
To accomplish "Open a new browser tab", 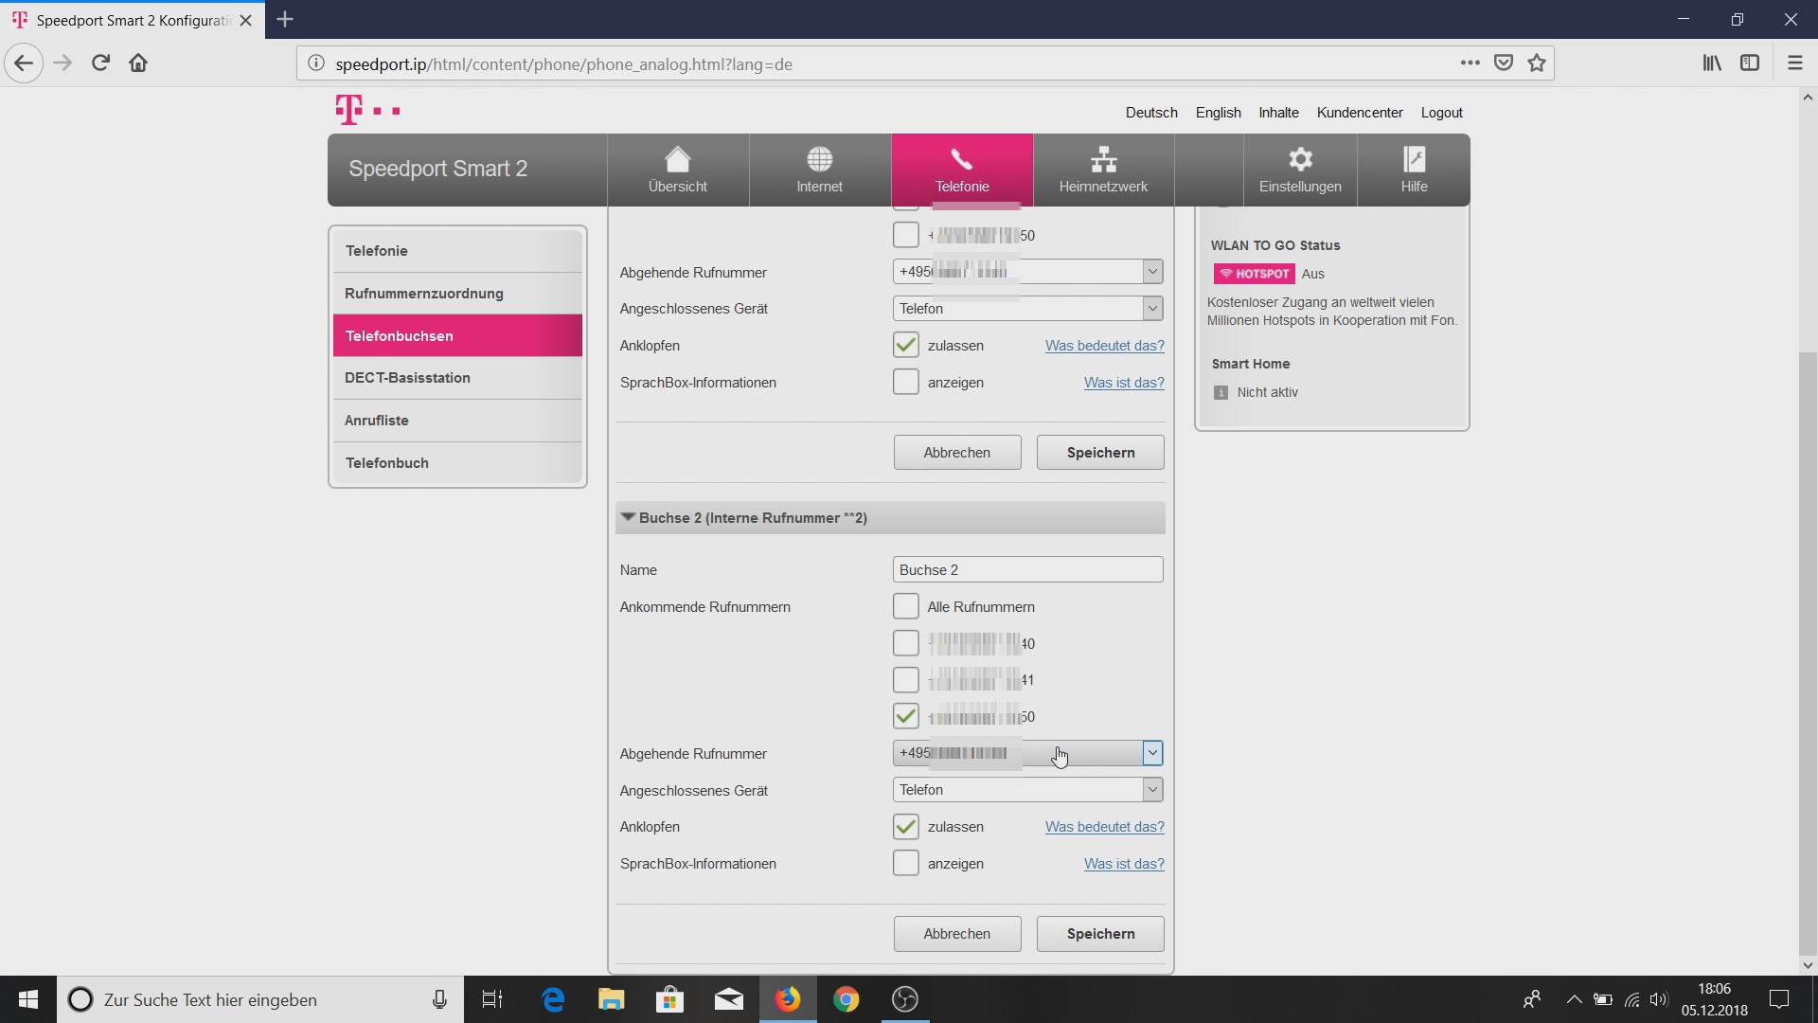I will pos(285,19).
